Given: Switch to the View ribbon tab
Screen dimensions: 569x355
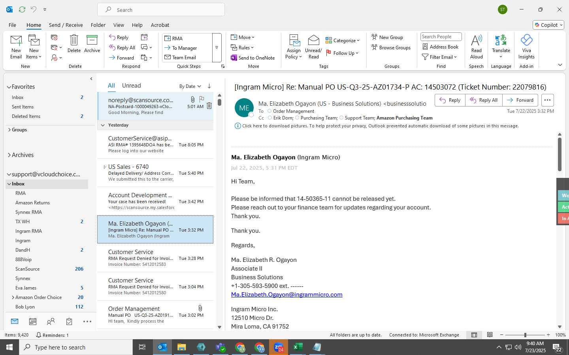Looking at the screenshot, I should (x=119, y=25).
